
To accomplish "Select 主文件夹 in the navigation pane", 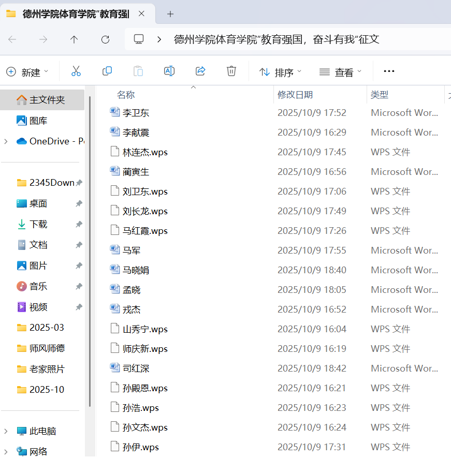I will click(x=47, y=100).
